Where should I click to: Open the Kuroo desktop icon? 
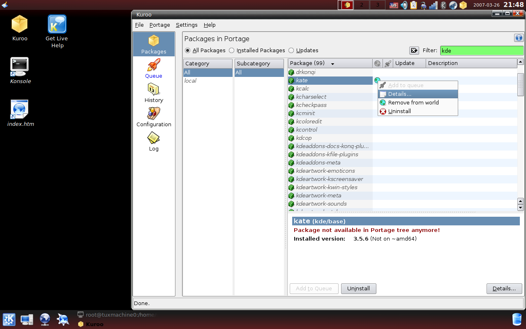[x=19, y=28]
